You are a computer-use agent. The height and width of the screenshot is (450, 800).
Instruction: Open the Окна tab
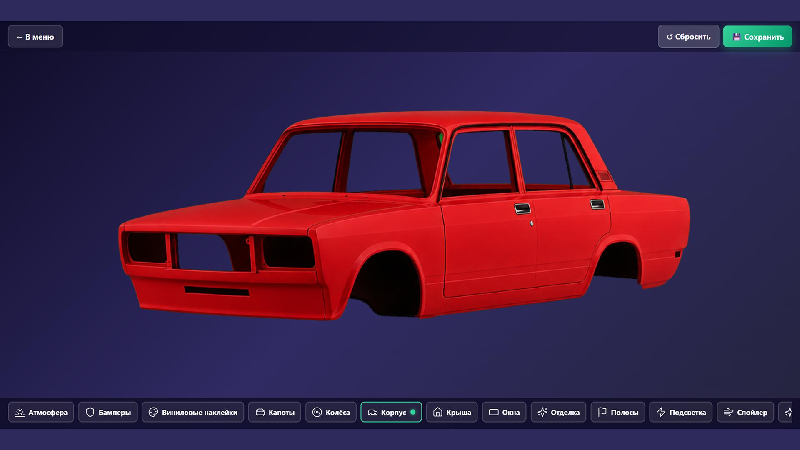point(504,412)
